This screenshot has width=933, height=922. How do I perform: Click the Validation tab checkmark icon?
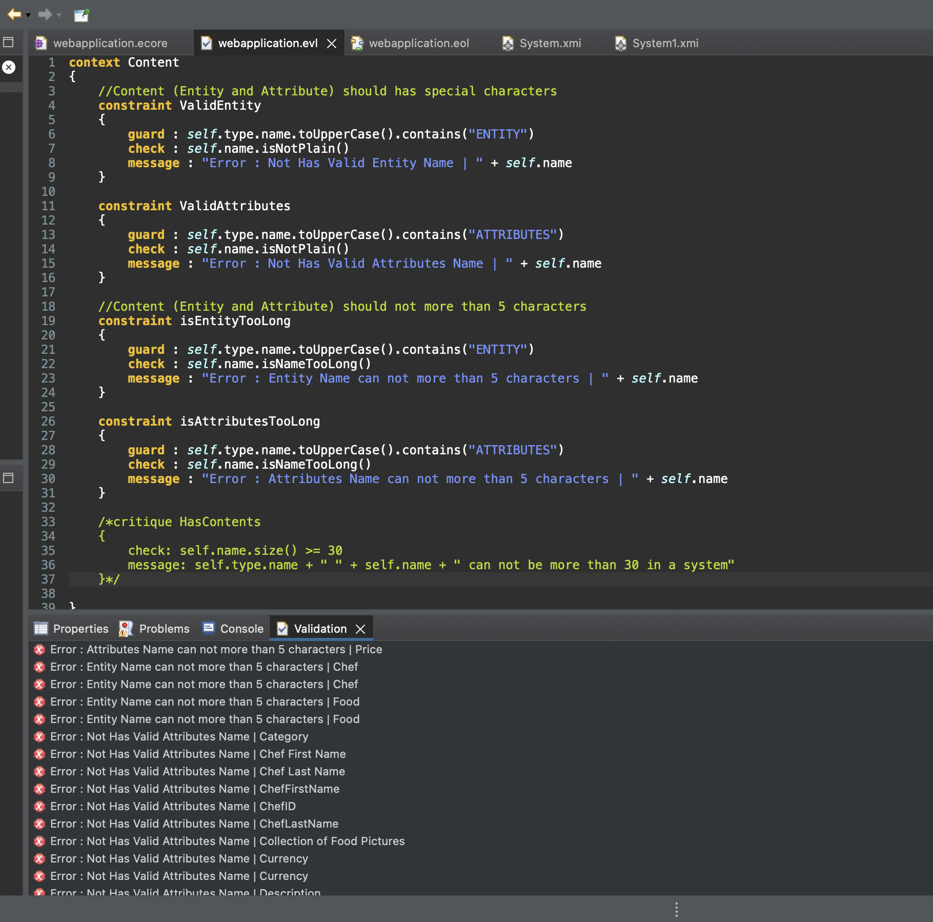pos(282,629)
